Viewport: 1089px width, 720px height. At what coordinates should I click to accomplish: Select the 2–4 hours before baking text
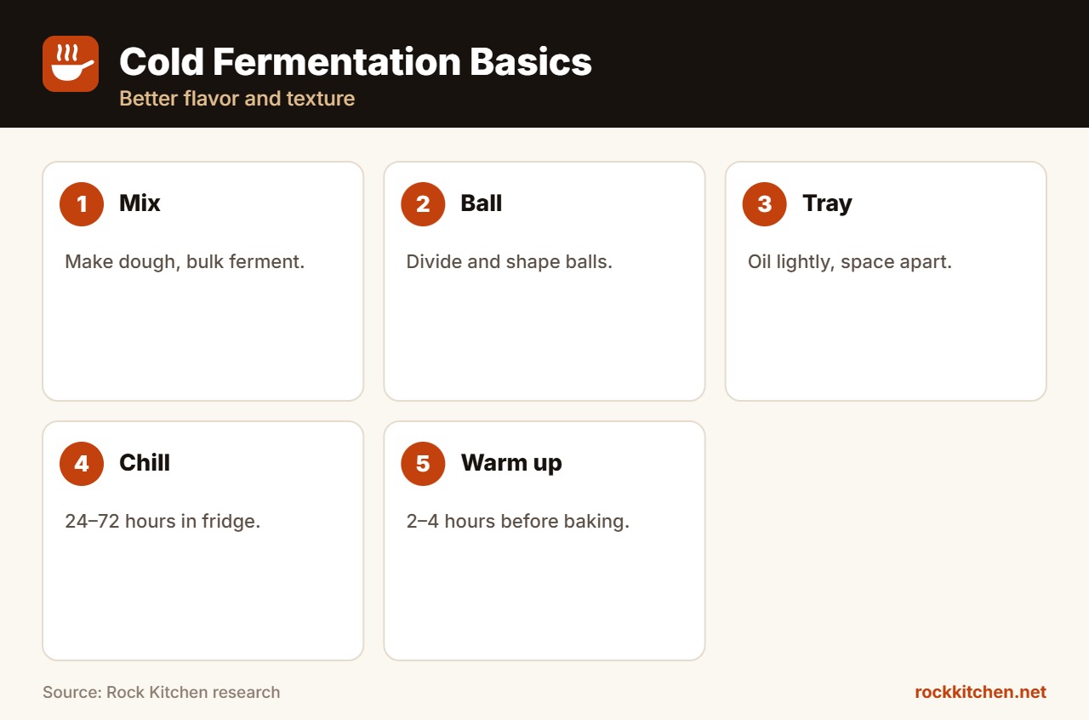coord(518,521)
